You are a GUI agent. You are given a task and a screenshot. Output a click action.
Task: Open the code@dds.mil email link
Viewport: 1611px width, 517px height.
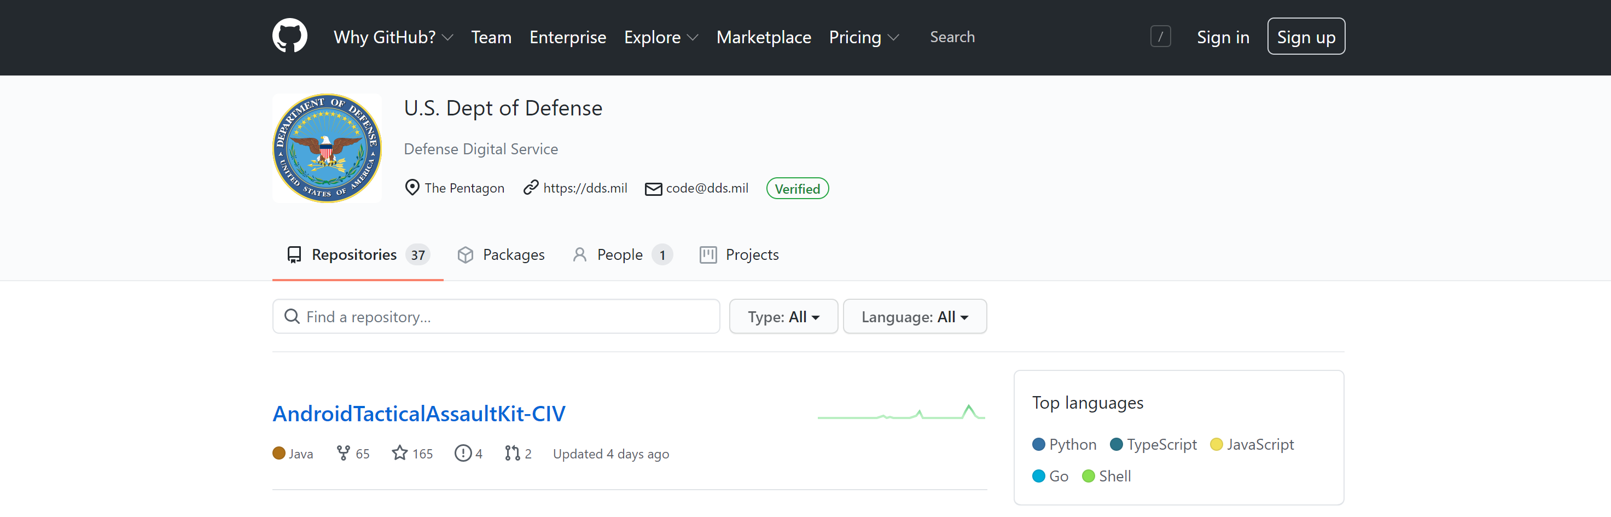(x=707, y=188)
